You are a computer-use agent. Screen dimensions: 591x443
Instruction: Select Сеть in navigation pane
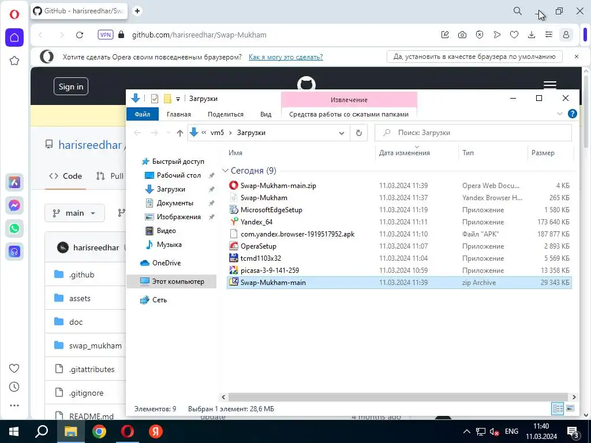coord(159,300)
